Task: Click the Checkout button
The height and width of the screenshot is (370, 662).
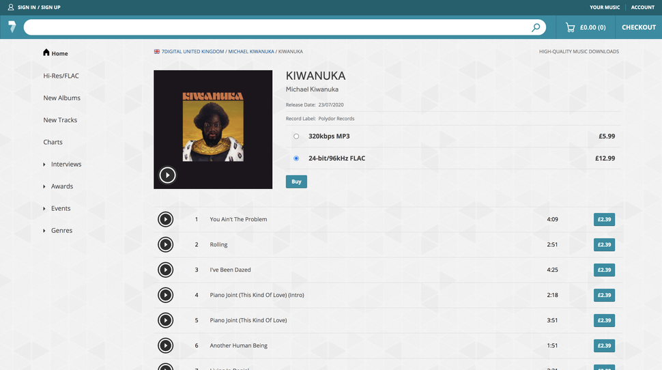Action: [638, 27]
